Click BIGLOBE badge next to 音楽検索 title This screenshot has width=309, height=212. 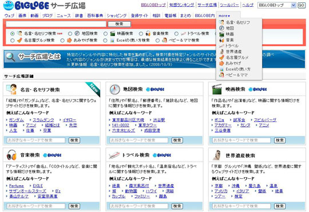[x=52, y=155]
